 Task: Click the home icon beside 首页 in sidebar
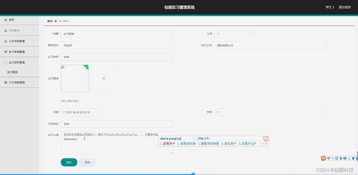5,20
